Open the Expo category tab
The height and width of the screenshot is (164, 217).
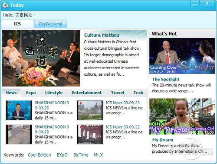click(x=31, y=93)
